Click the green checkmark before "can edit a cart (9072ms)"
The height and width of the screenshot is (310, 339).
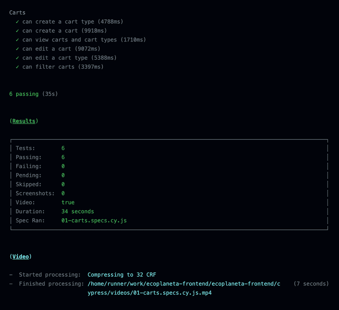17,49
